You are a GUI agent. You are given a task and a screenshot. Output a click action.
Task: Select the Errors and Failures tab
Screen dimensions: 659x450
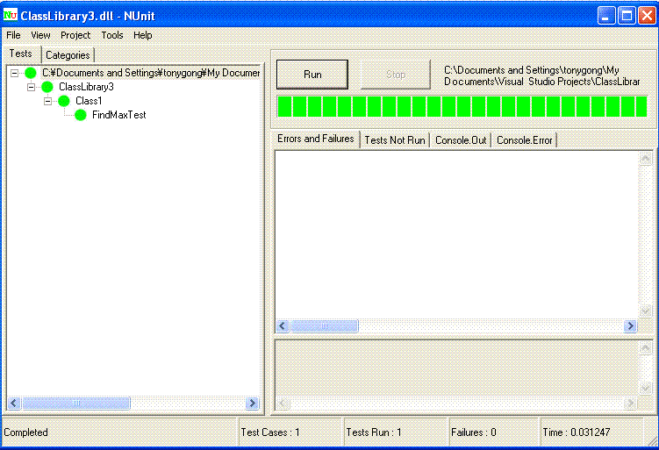pos(316,139)
